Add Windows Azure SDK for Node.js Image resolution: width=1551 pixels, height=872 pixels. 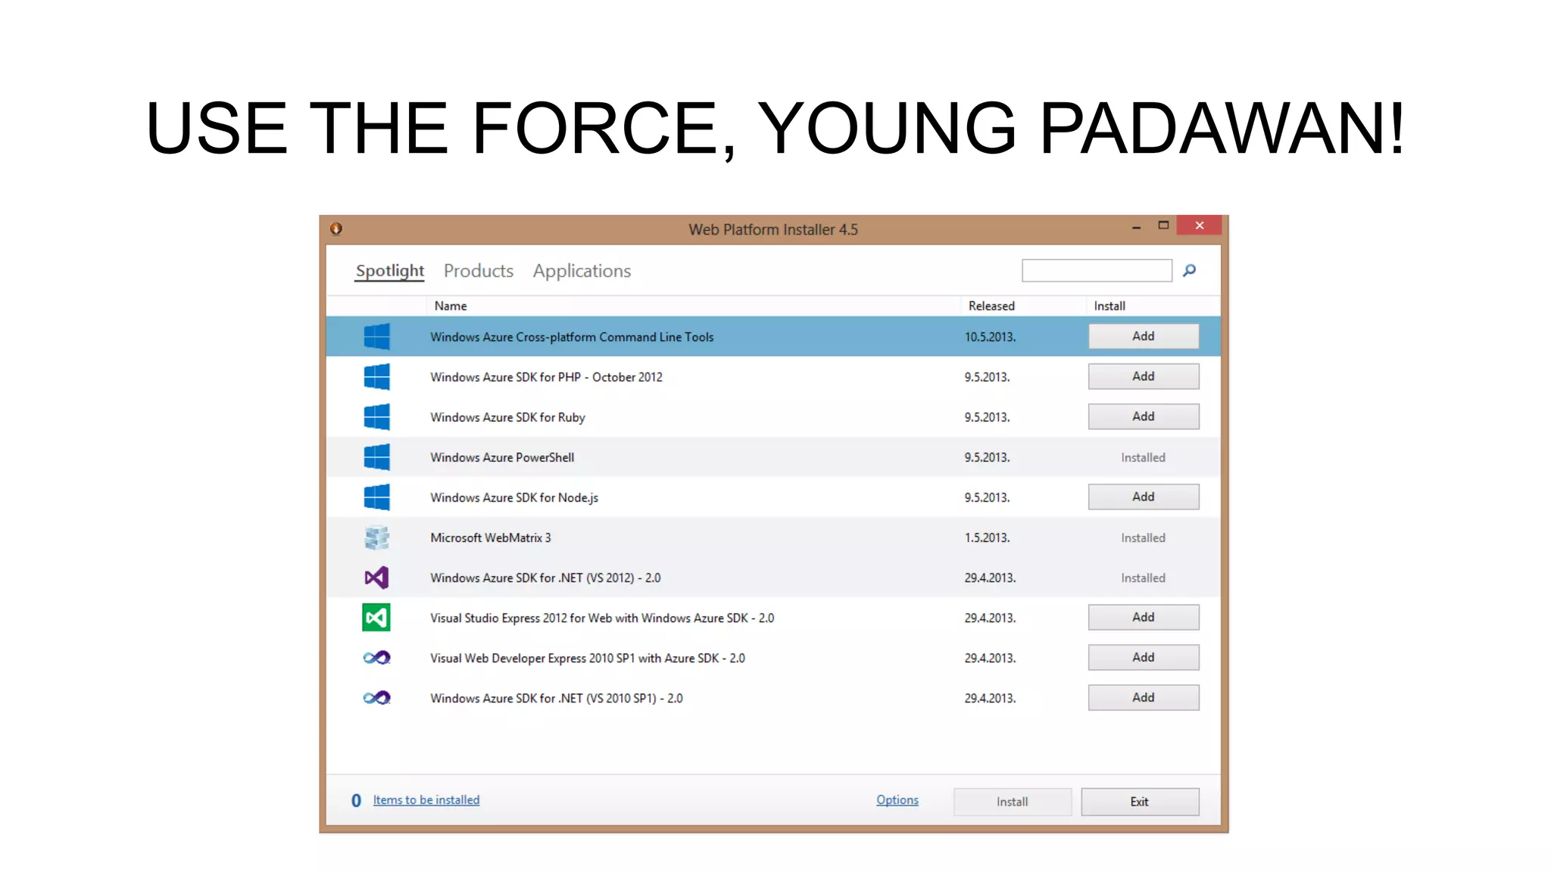pyautogui.click(x=1144, y=497)
